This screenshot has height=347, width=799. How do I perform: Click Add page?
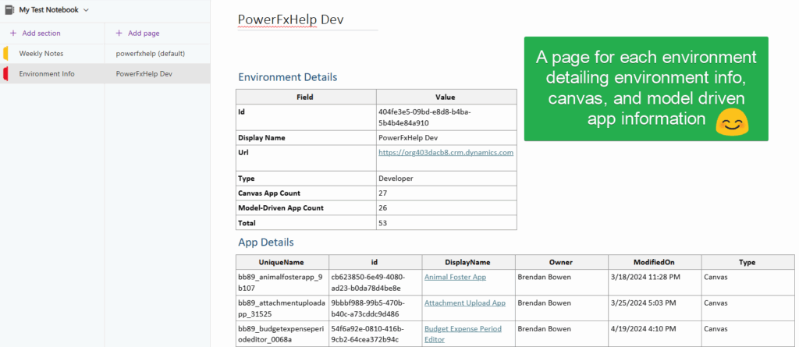[x=144, y=33]
